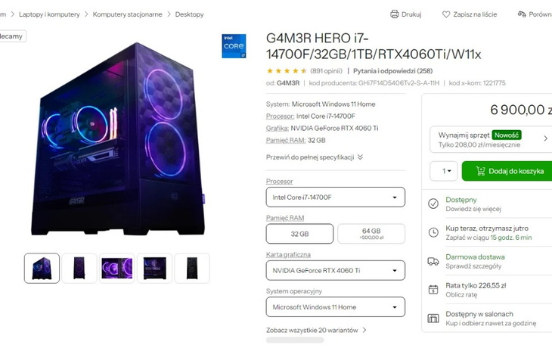Click the Porównaj compare icon
This screenshot has width=552, height=345.
[x=522, y=14]
